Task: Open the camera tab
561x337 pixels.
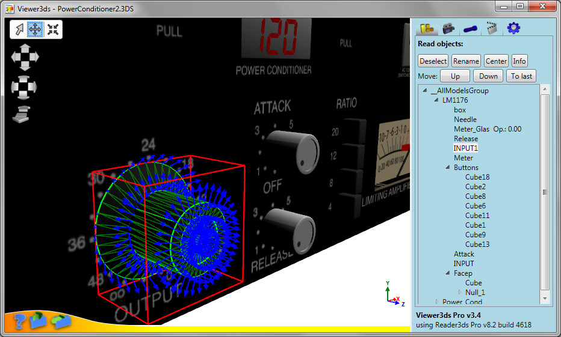Action: pos(448,28)
